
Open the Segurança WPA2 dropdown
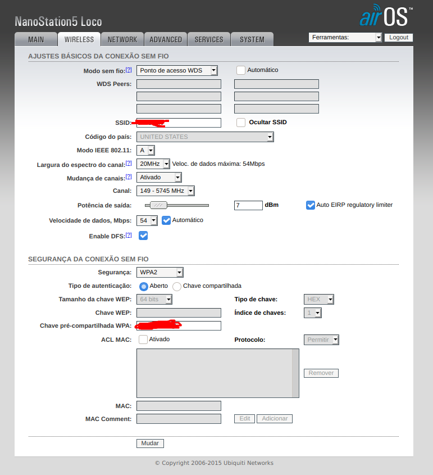click(x=159, y=272)
